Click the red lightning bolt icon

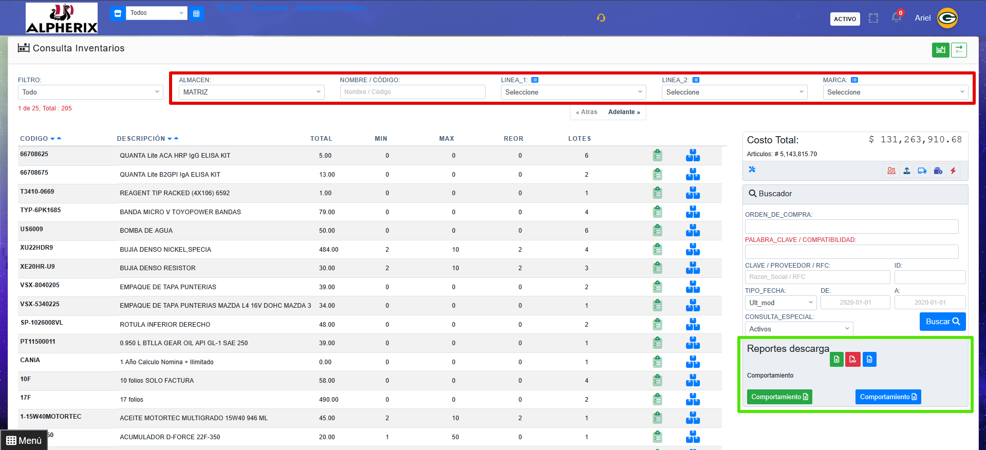[x=953, y=171]
